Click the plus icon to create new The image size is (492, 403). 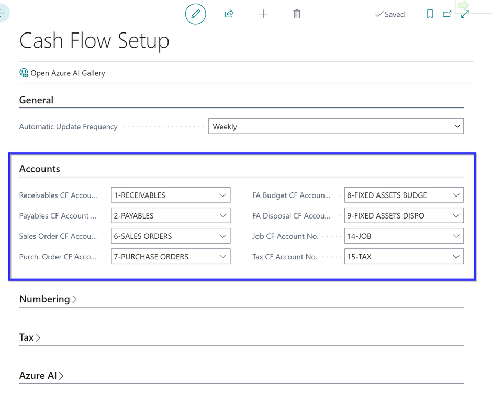[263, 14]
